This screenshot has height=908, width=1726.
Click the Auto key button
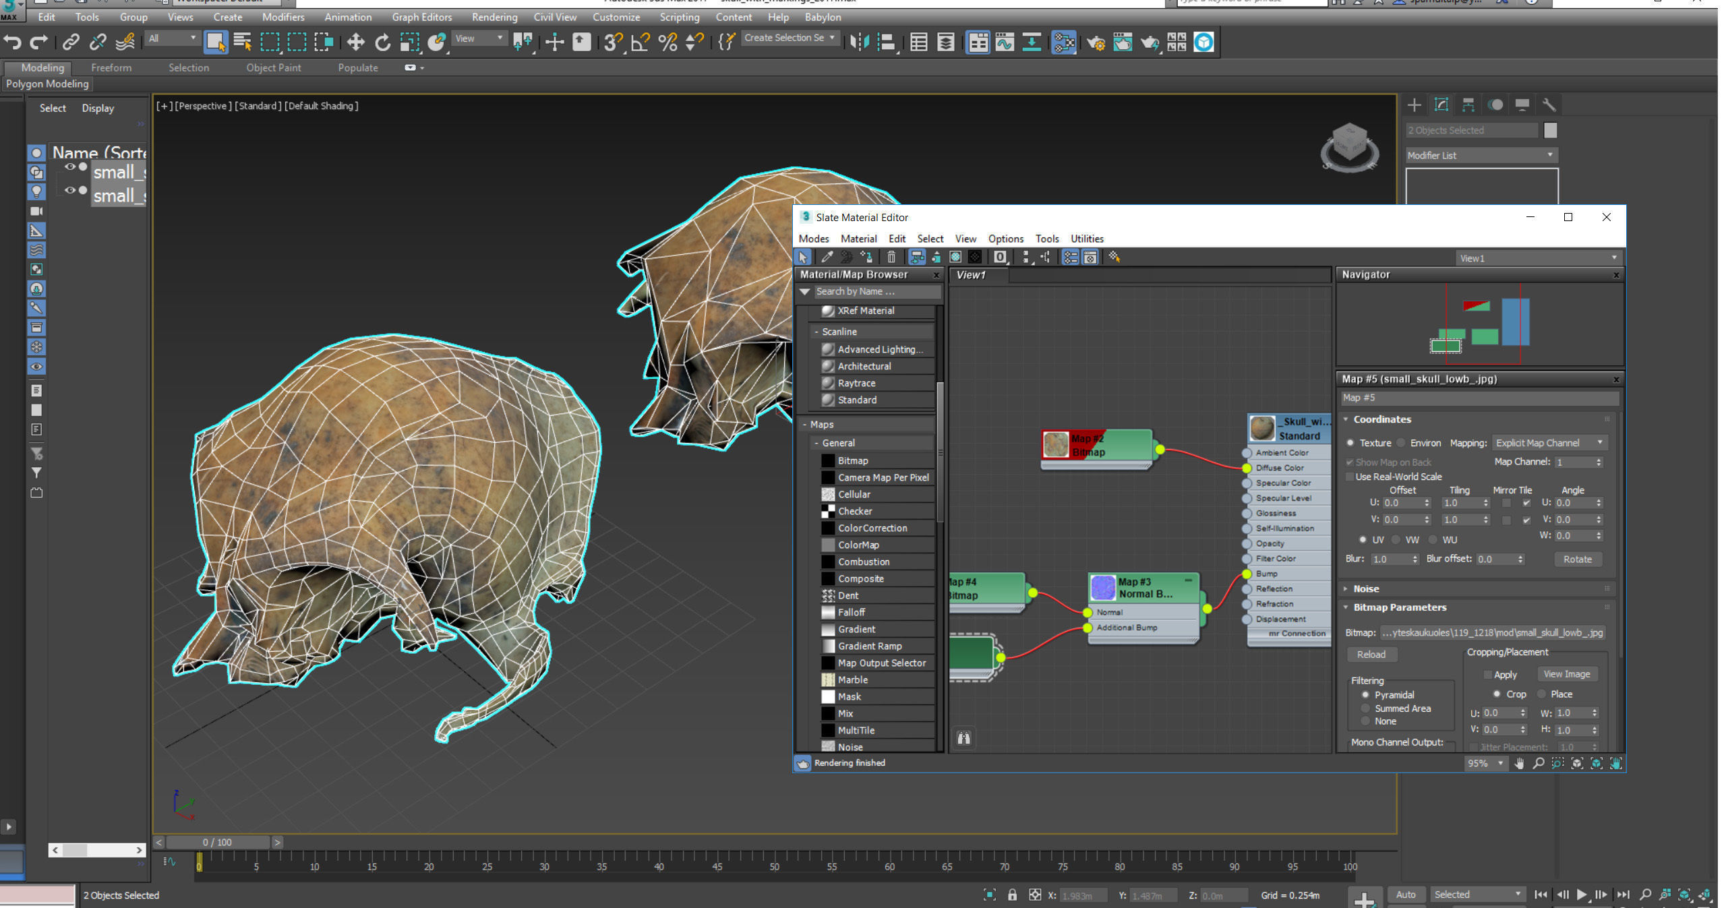[x=1405, y=895]
